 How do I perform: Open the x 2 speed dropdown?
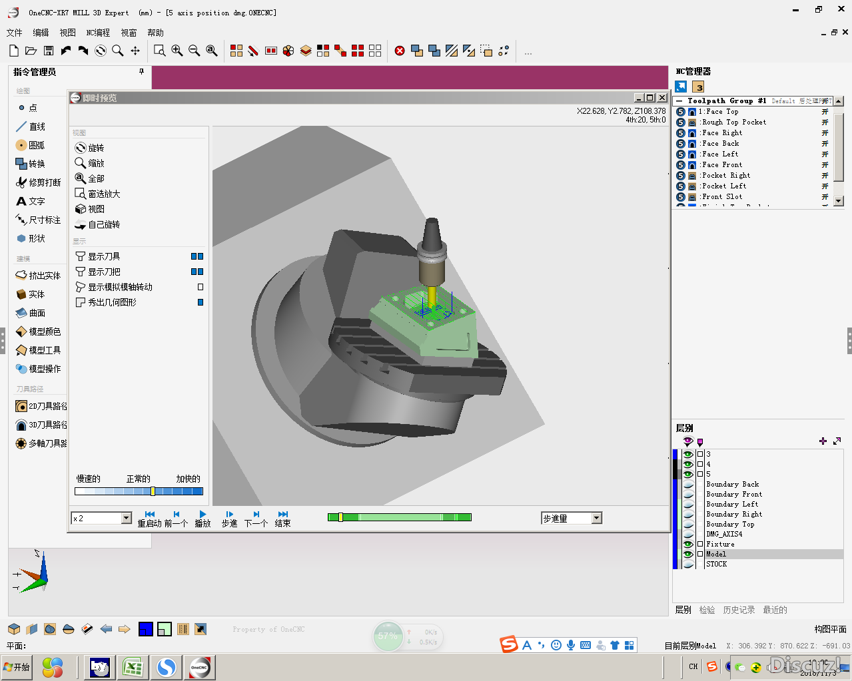click(127, 518)
